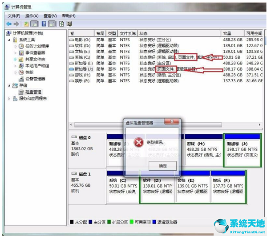Viewport: 267px width, 236px height.
Task: Select the 新加卷 (J:) partition block on disk 0
Action: 243,150
